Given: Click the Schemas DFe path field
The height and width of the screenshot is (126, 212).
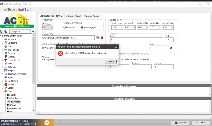Looking at the screenshot, I should click(x=68, y=38).
